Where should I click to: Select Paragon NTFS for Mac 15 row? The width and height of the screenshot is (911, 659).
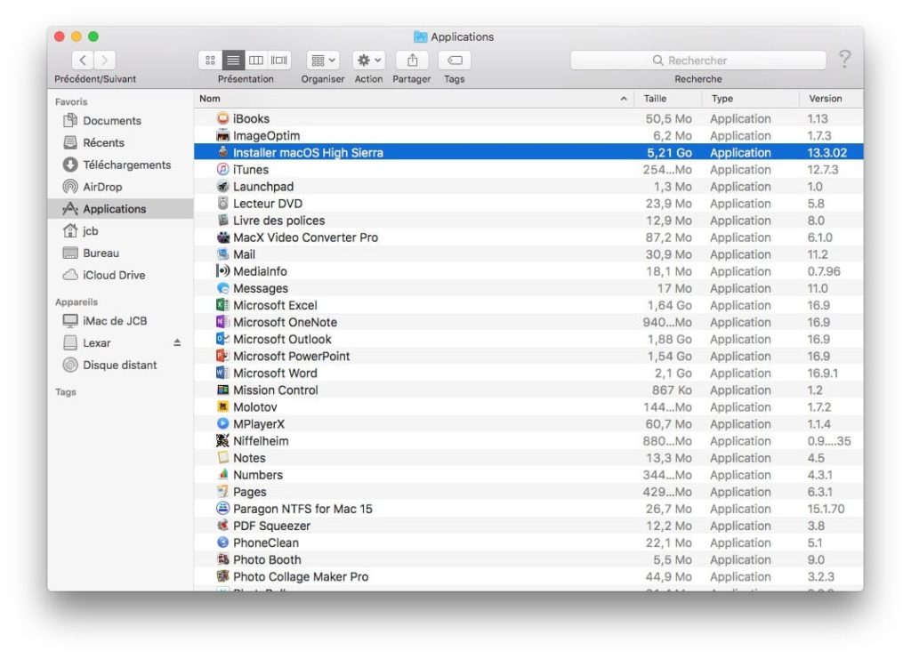528,510
